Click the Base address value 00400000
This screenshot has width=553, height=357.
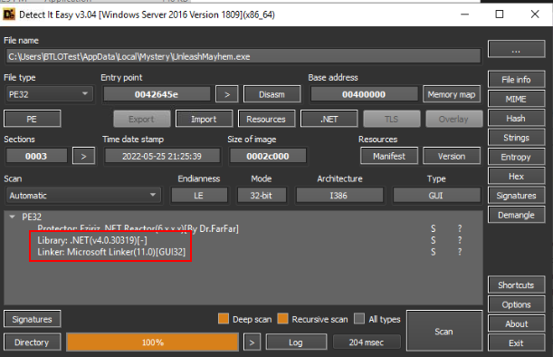(364, 94)
